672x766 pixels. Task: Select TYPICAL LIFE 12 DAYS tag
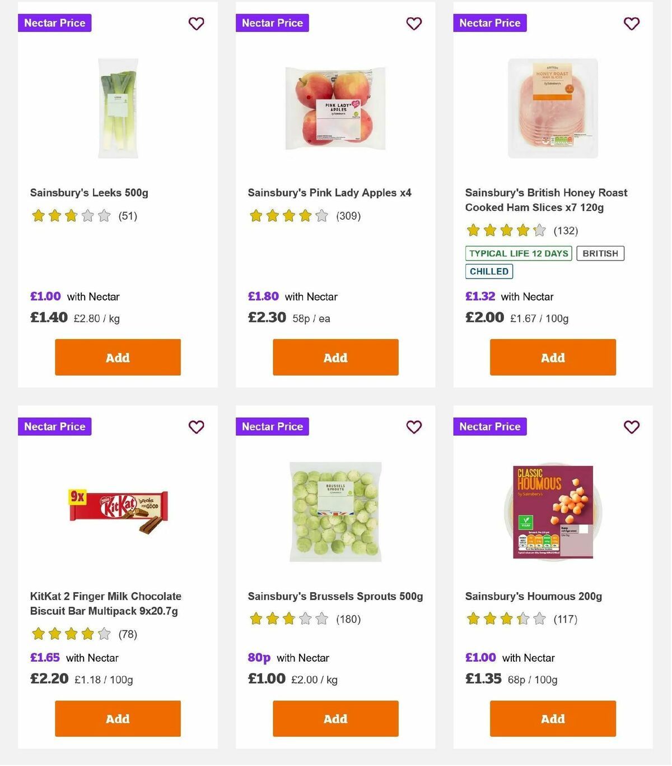(518, 253)
